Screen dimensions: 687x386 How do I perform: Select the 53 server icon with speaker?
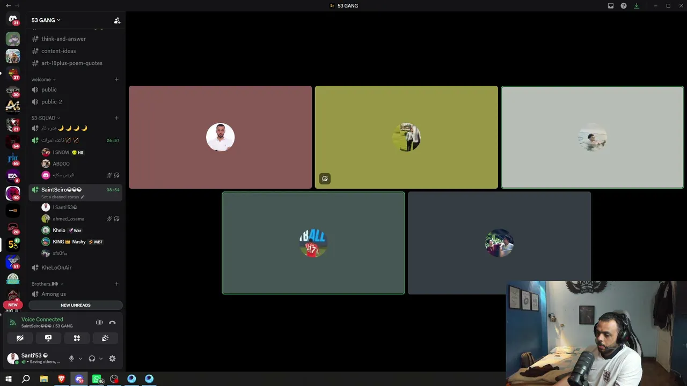coord(13,244)
